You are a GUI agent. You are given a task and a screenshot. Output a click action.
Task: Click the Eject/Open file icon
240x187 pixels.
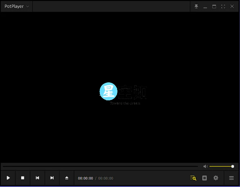pyautogui.click(x=67, y=178)
